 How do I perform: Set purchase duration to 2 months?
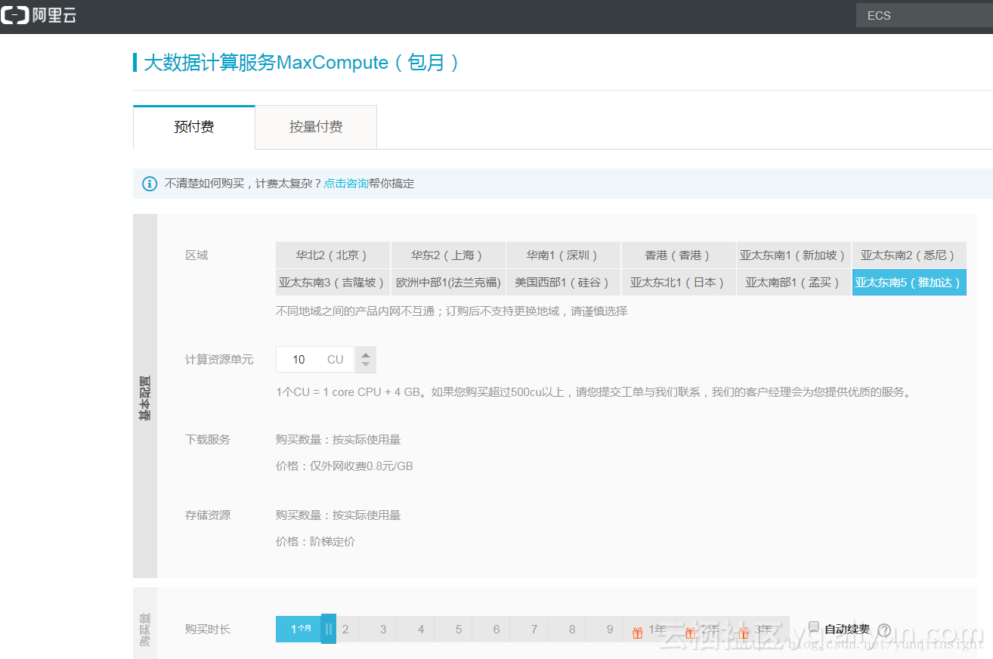pyautogui.click(x=345, y=629)
